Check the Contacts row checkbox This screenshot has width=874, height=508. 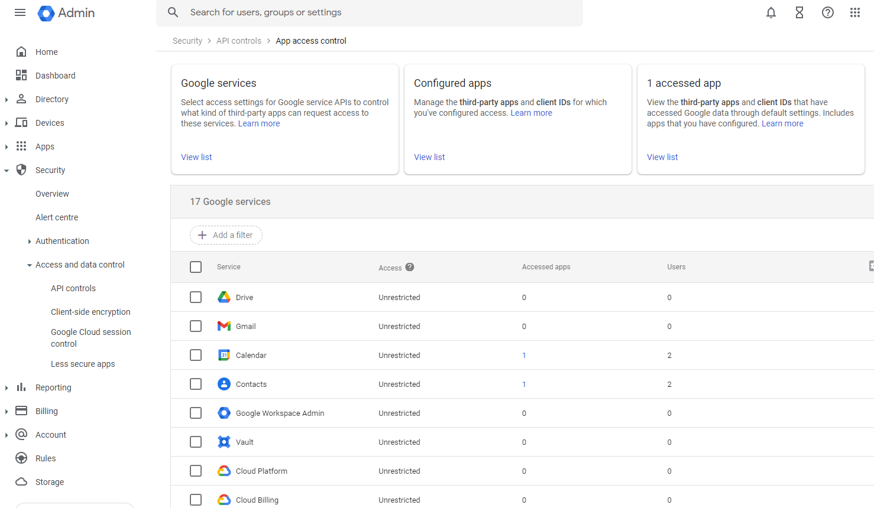(x=196, y=384)
